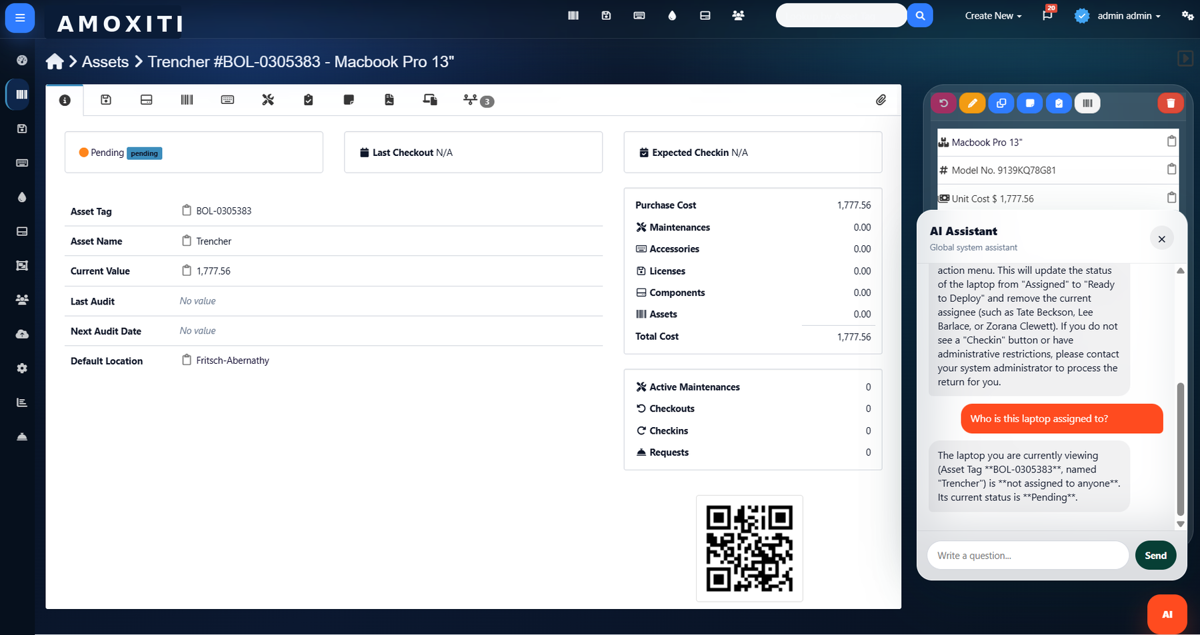The height and width of the screenshot is (635, 1200).
Task: Click the red trash delete button
Action: pos(1171,103)
